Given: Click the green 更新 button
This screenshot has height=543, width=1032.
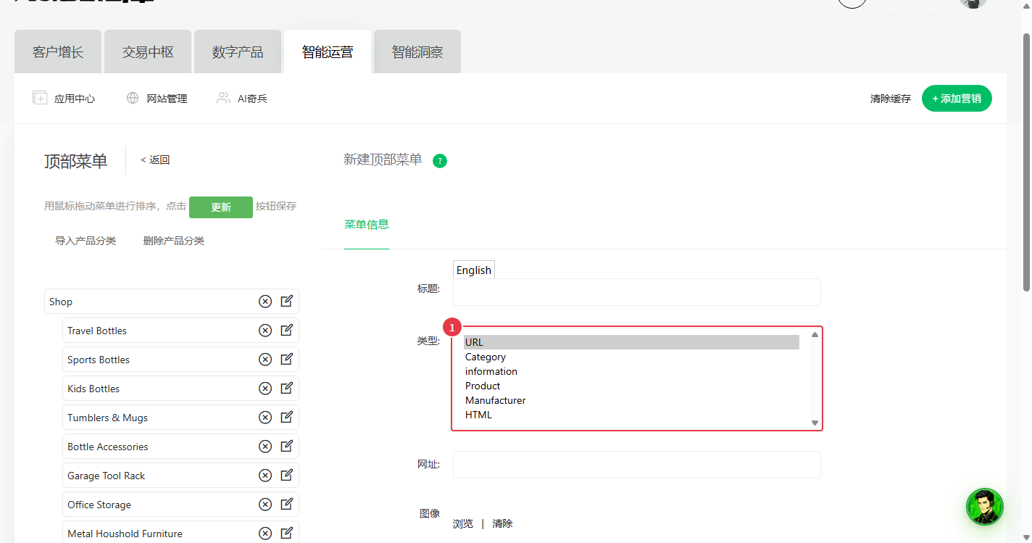Looking at the screenshot, I should [221, 207].
